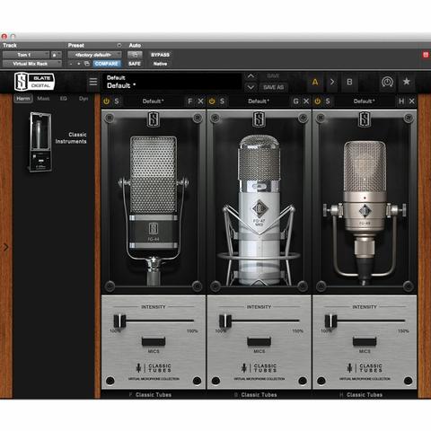Image resolution: width=431 pixels, height=431 pixels.
Task: Open the hamburger menu next to Slate Digital logo
Action: (x=93, y=82)
